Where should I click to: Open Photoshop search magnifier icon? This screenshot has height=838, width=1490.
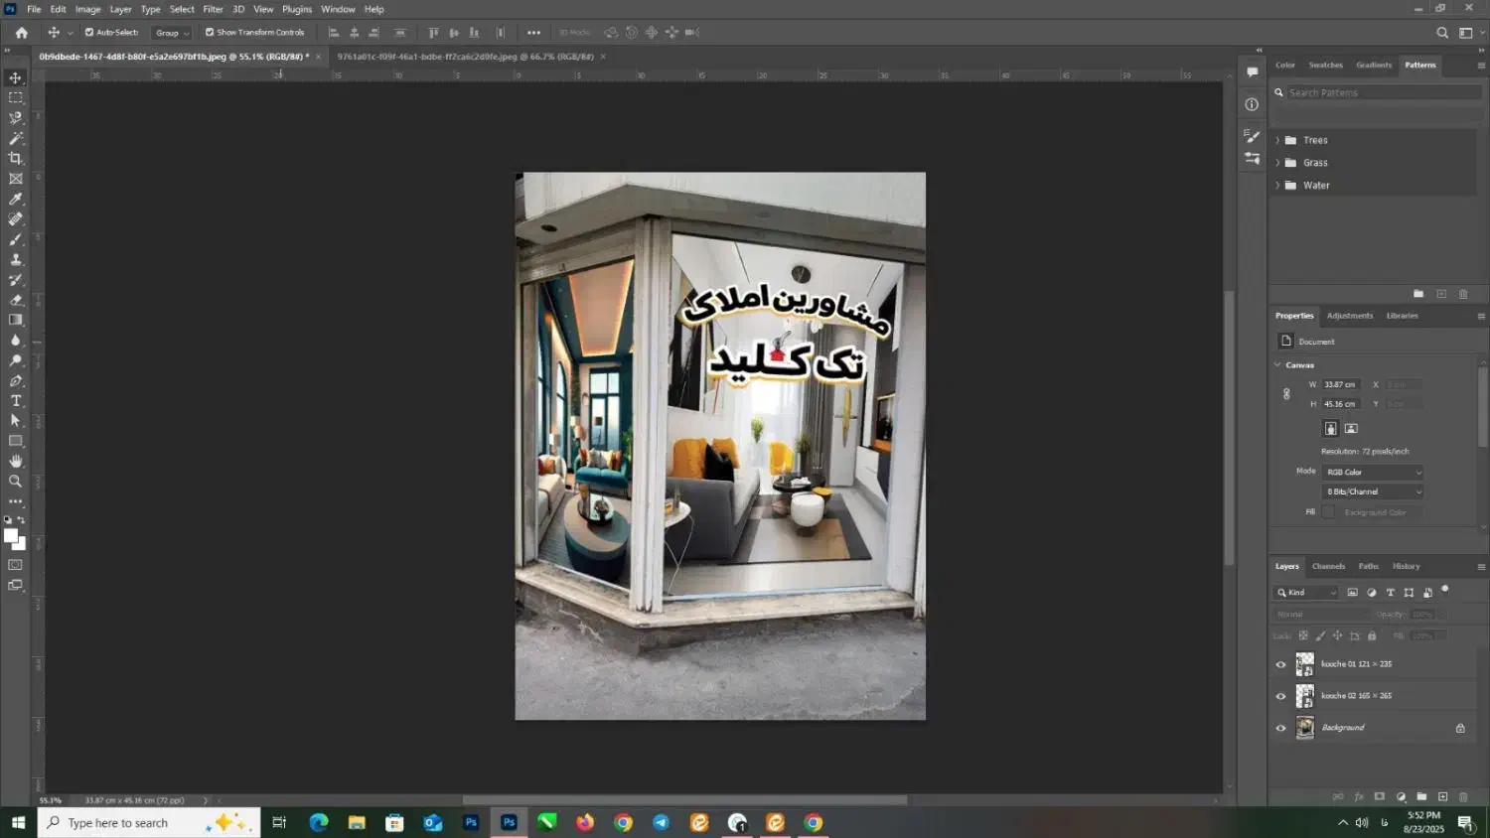1442,33
